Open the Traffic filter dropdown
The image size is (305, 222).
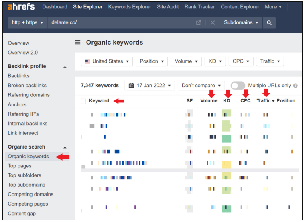(270, 61)
